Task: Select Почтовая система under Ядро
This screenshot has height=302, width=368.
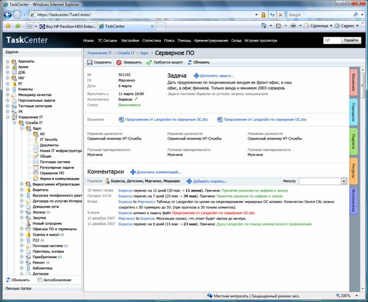Action: [x=55, y=162]
